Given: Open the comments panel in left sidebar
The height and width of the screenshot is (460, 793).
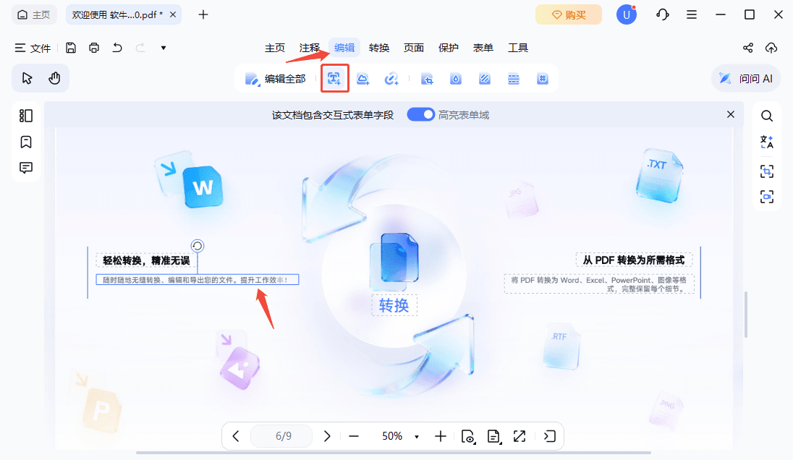Looking at the screenshot, I should (x=26, y=168).
